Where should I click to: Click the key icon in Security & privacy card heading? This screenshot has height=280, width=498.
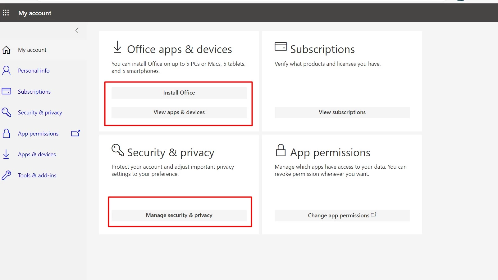click(x=118, y=150)
